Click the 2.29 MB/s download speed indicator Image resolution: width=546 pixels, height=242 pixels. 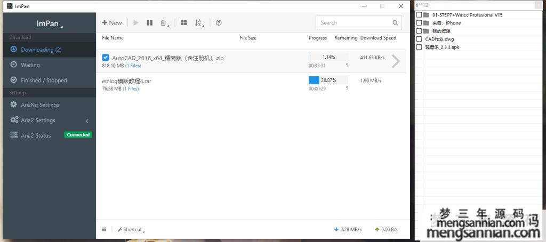(348, 229)
